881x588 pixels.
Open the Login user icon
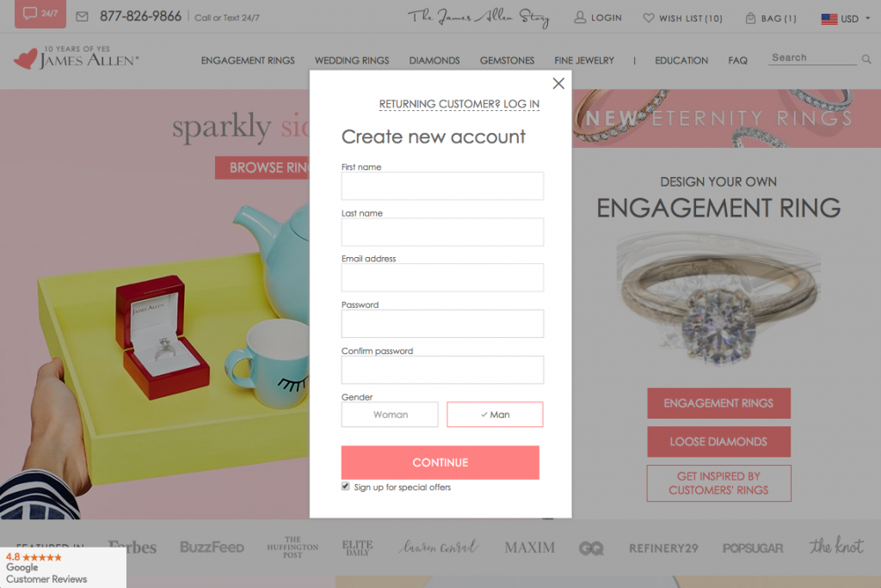580,17
